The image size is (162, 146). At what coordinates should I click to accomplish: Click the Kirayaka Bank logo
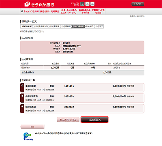(x=39, y=4)
